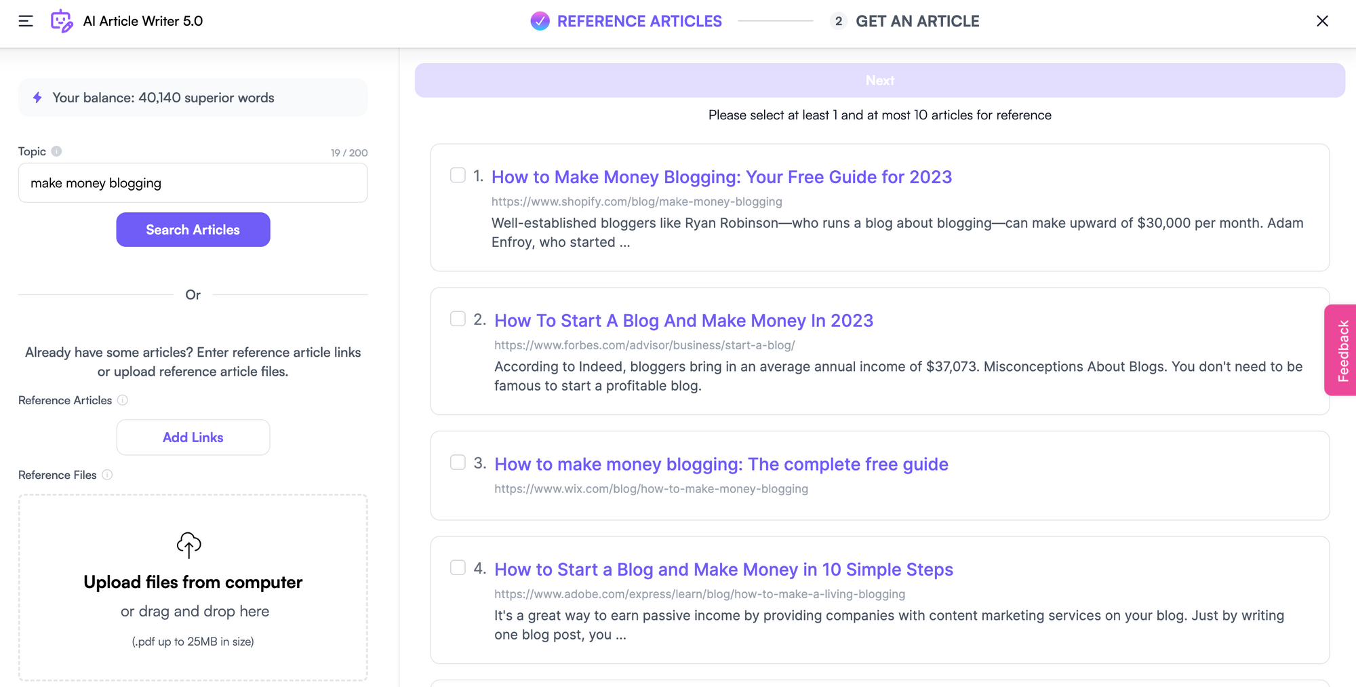Select the Shopify article checkbox
This screenshot has height=687, width=1356.
pos(457,175)
